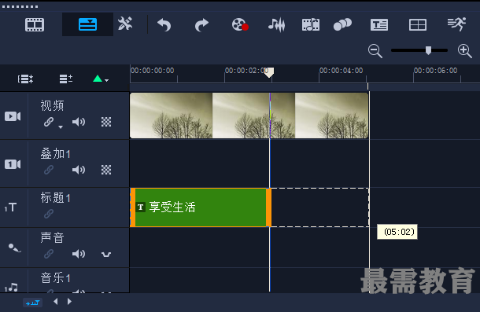Open the Time Remapping speed tool
Image resolution: width=480 pixels, height=312 pixels.
(x=456, y=24)
